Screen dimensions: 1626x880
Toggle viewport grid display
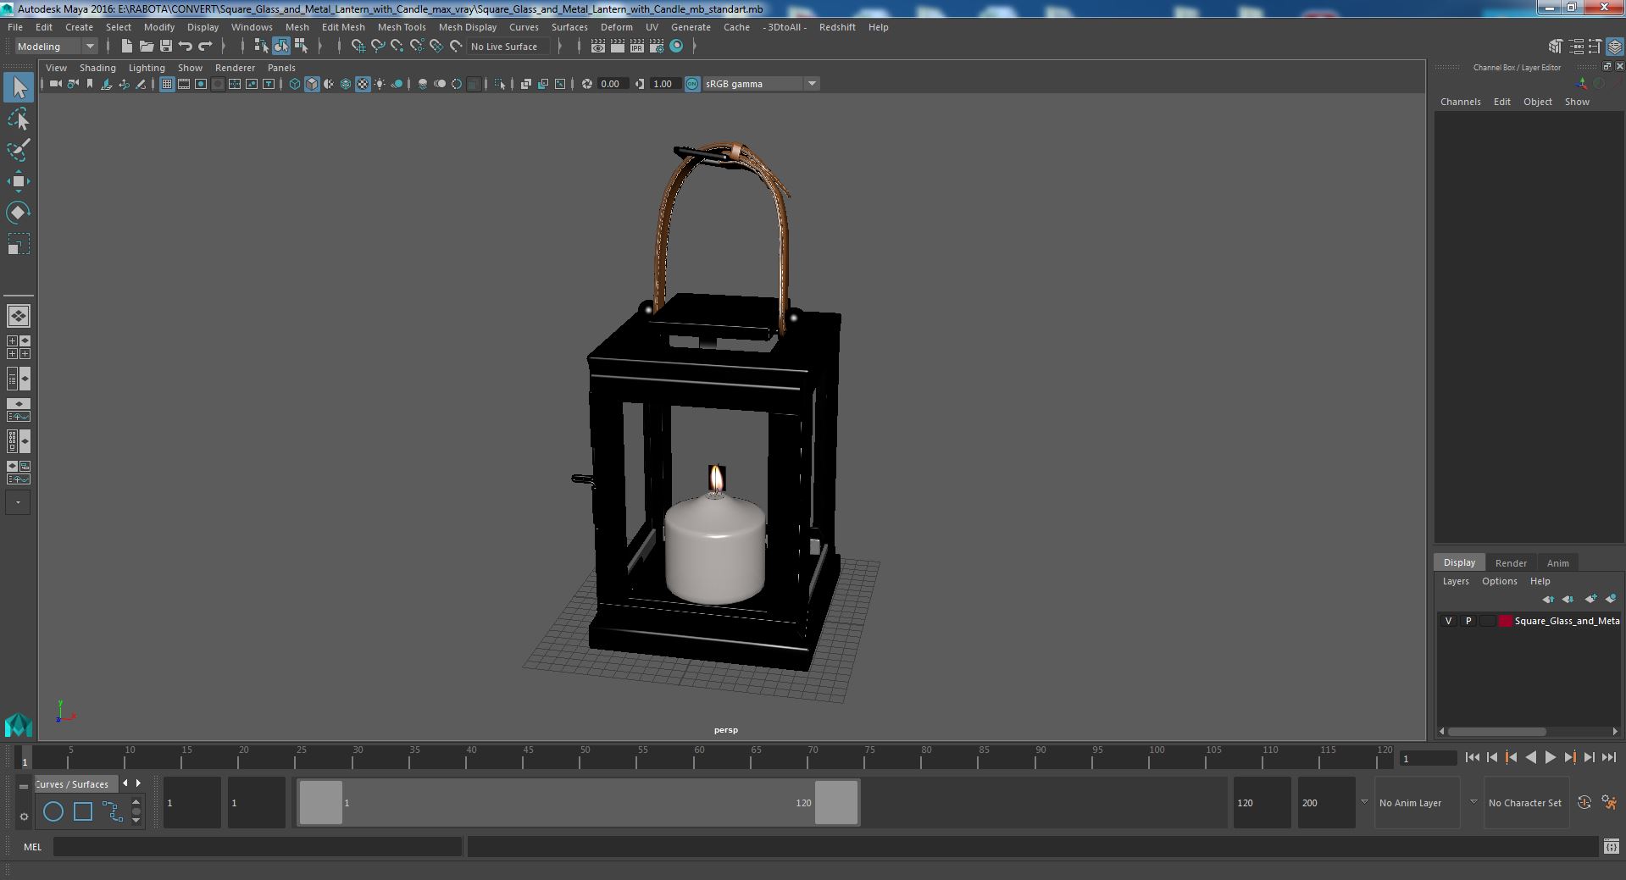(167, 84)
